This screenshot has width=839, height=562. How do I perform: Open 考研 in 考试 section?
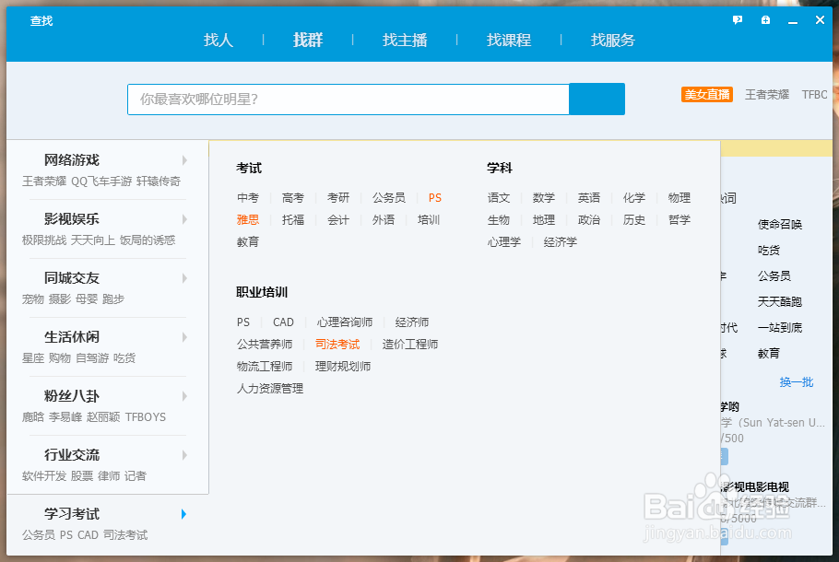(338, 198)
